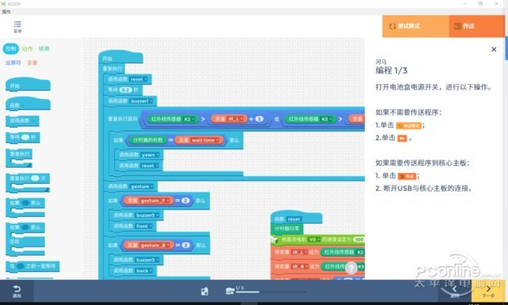Open the IR_R variable dropdown in reset function
Viewport: 508px width, 305px height.
[300, 267]
